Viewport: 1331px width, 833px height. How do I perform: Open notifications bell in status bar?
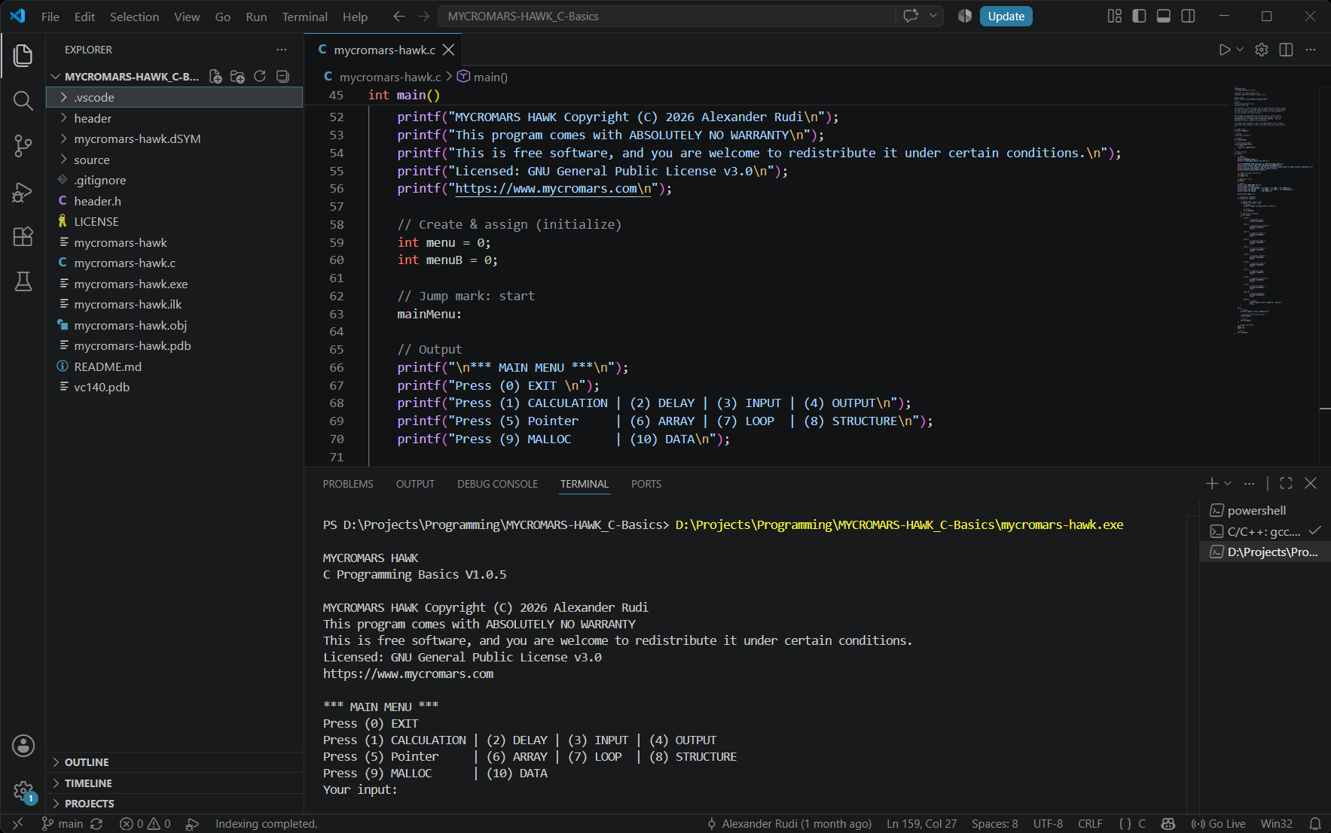tap(1314, 824)
